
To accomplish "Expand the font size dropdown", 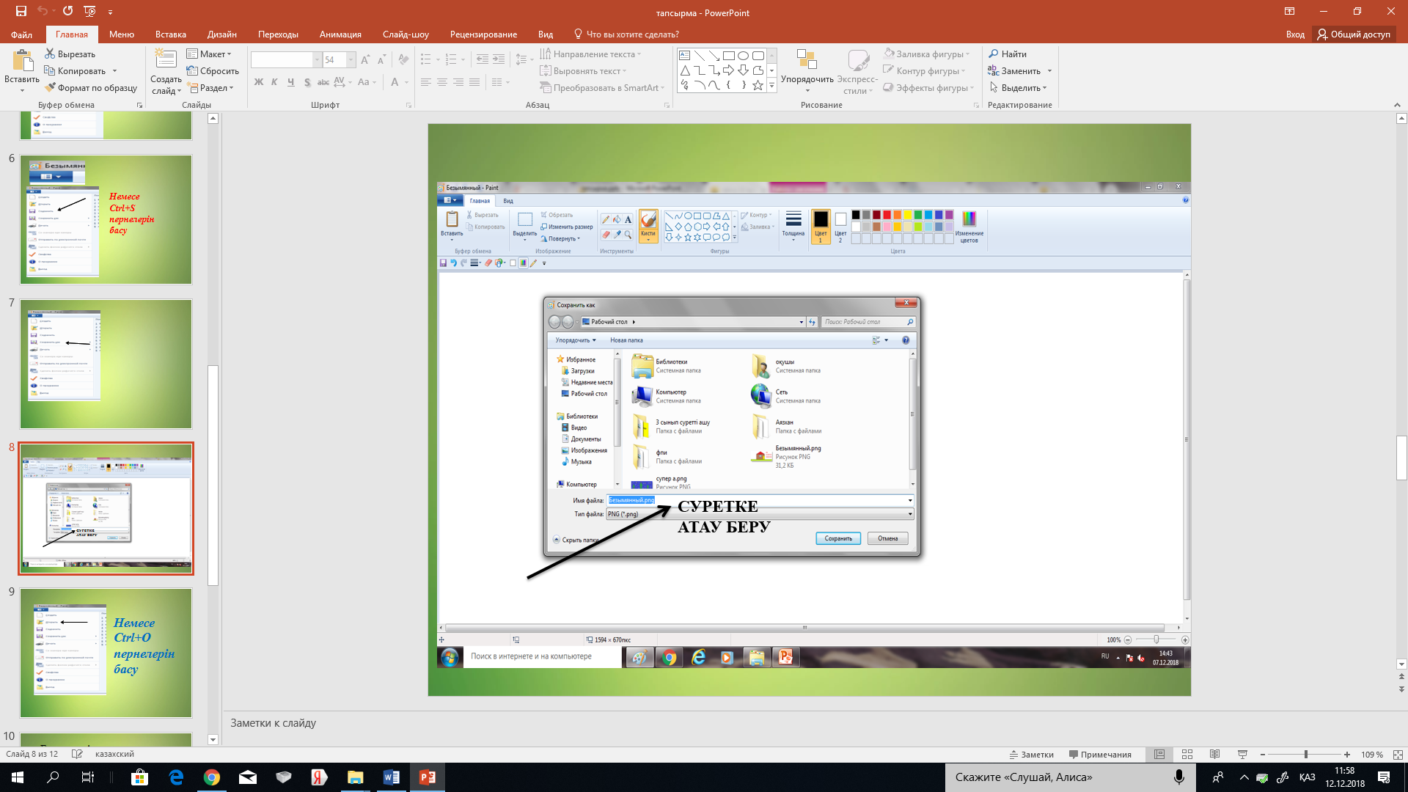I will (351, 59).
